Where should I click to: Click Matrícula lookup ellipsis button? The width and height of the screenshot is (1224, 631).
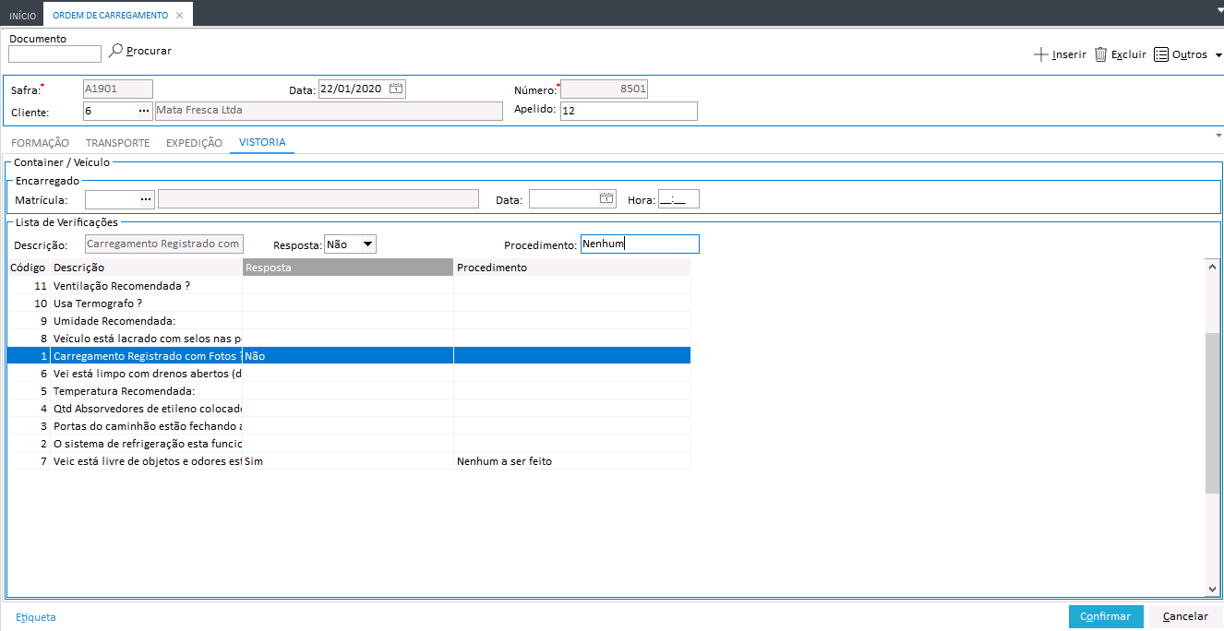click(145, 199)
